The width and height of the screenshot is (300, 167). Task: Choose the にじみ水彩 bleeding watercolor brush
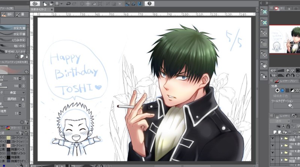[13, 40]
